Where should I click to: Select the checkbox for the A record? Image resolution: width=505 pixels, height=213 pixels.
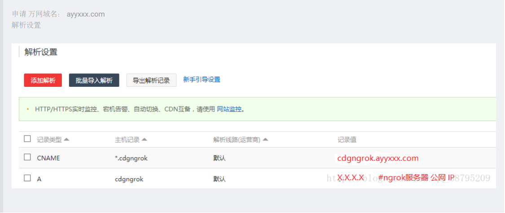pyautogui.click(x=27, y=178)
